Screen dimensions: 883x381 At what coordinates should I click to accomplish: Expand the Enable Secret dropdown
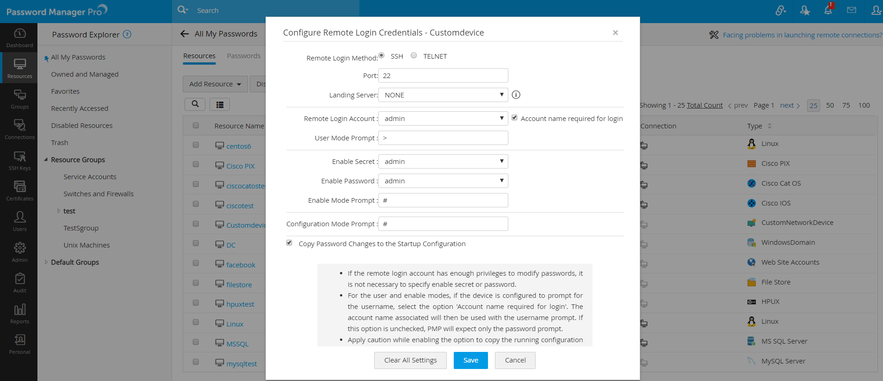coord(443,162)
